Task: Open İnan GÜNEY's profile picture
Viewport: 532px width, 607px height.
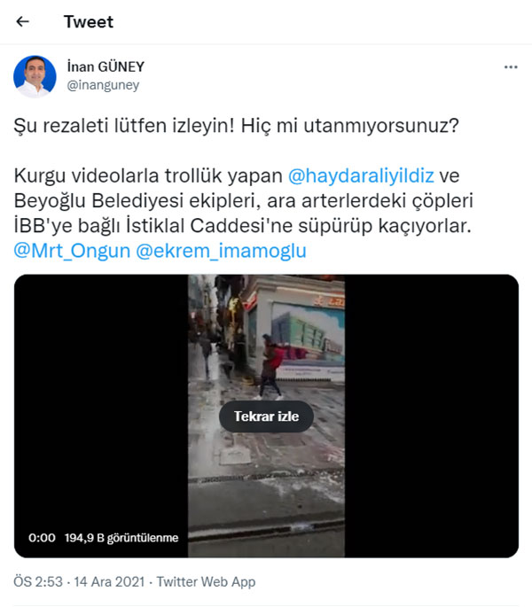Action: click(35, 76)
